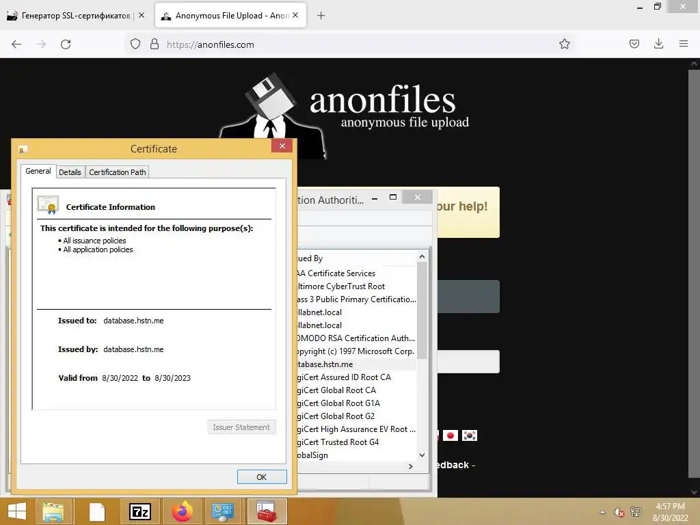
Task: Switch to Firefox in the taskbar
Action: click(x=183, y=511)
